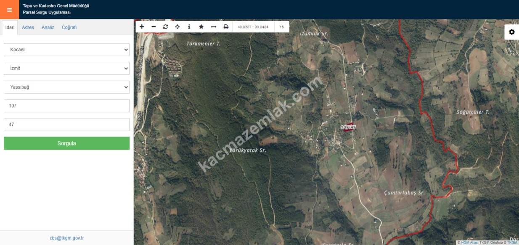The image size is (519, 245).
Task: Click the crosshair locate icon
Action: 177,27
